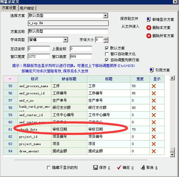
Task: Toggle display X for row 55 emf_process_name
Action: coord(154,86)
